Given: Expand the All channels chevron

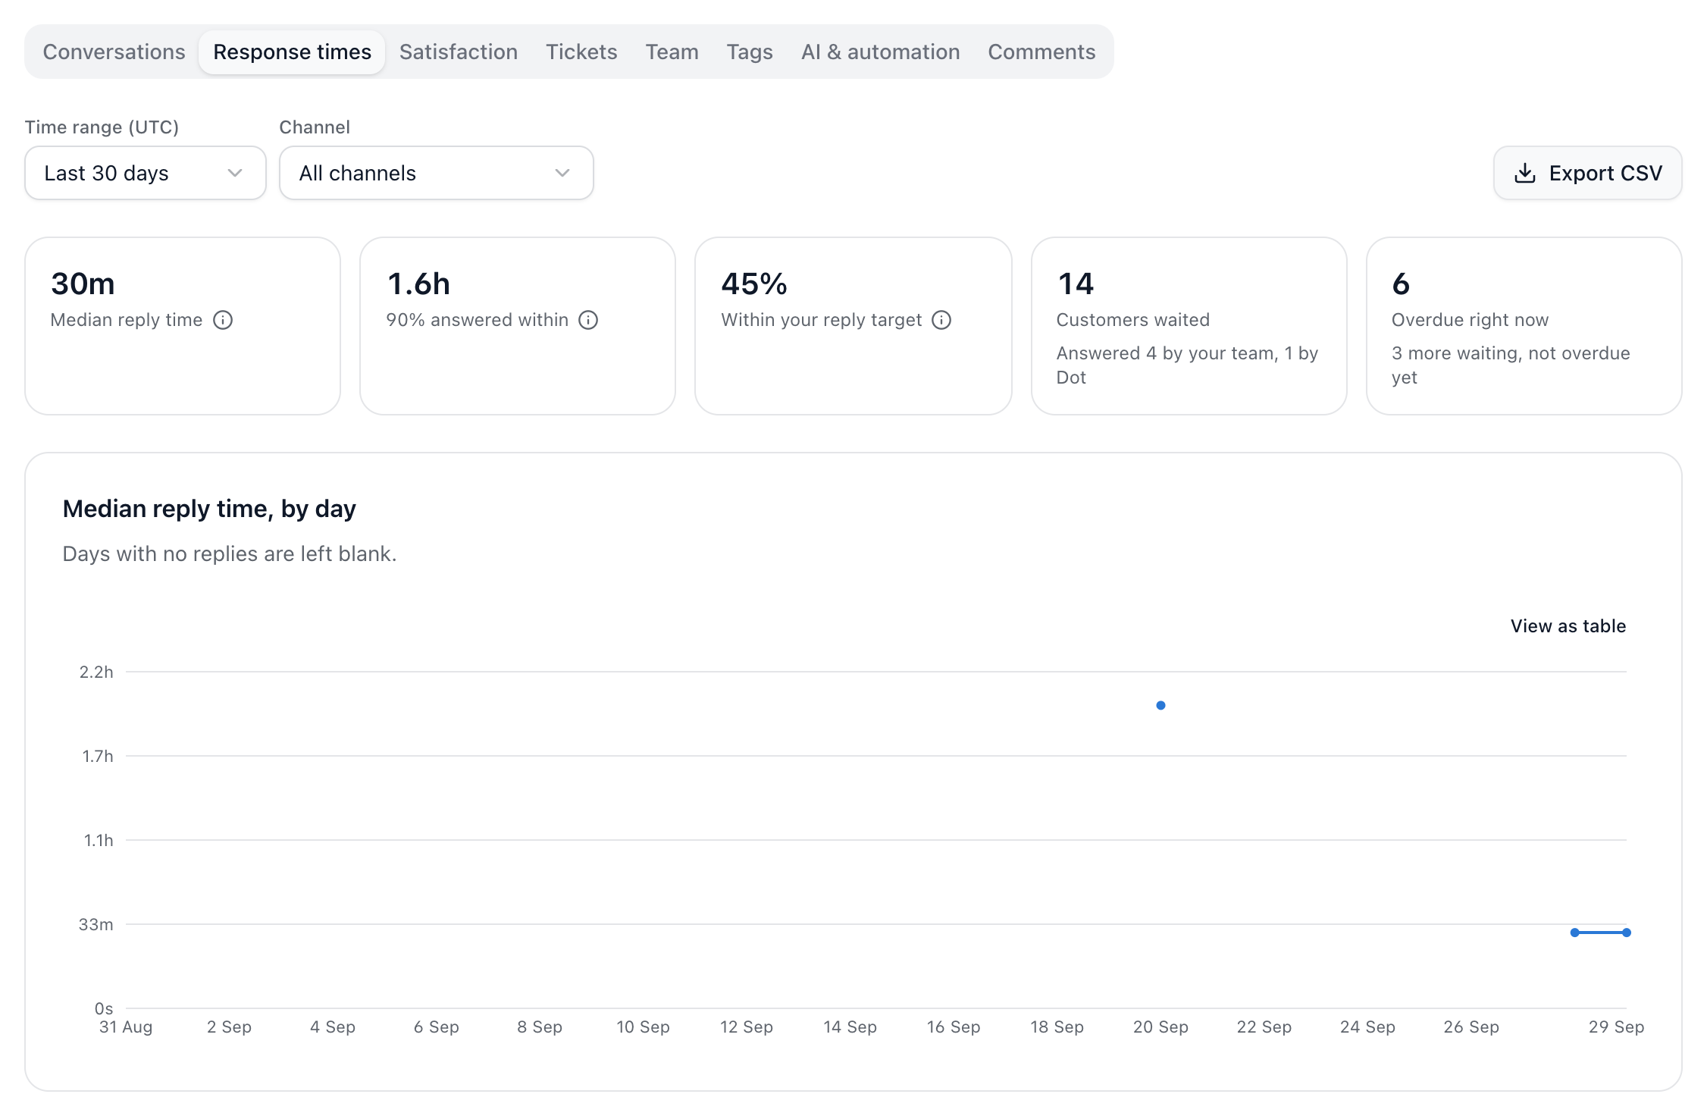Looking at the screenshot, I should (562, 173).
